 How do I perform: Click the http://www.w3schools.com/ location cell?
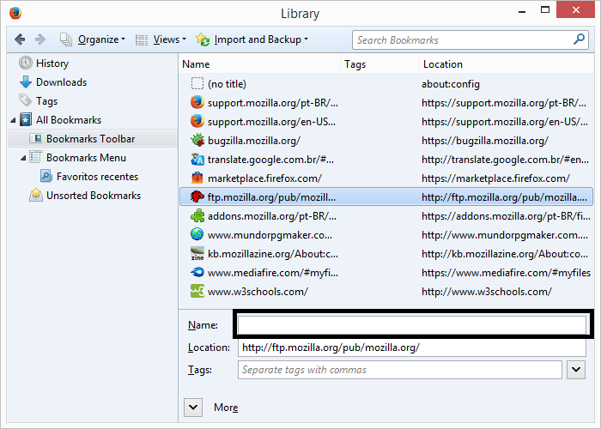(487, 292)
